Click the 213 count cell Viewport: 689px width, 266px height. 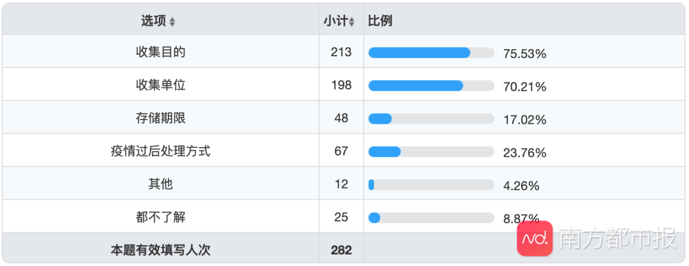(x=341, y=52)
